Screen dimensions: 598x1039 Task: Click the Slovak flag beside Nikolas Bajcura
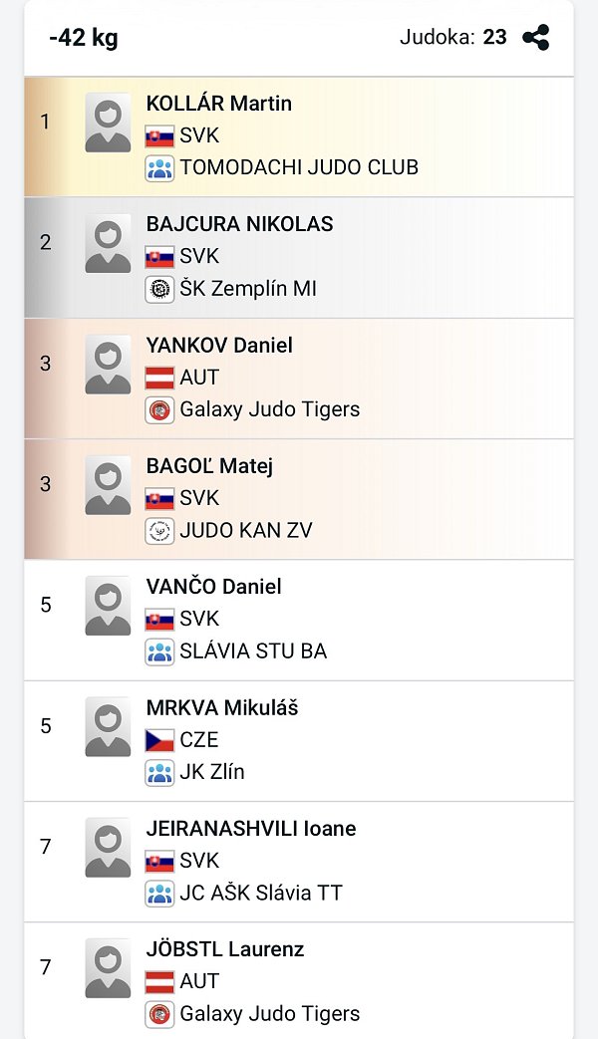click(x=159, y=257)
